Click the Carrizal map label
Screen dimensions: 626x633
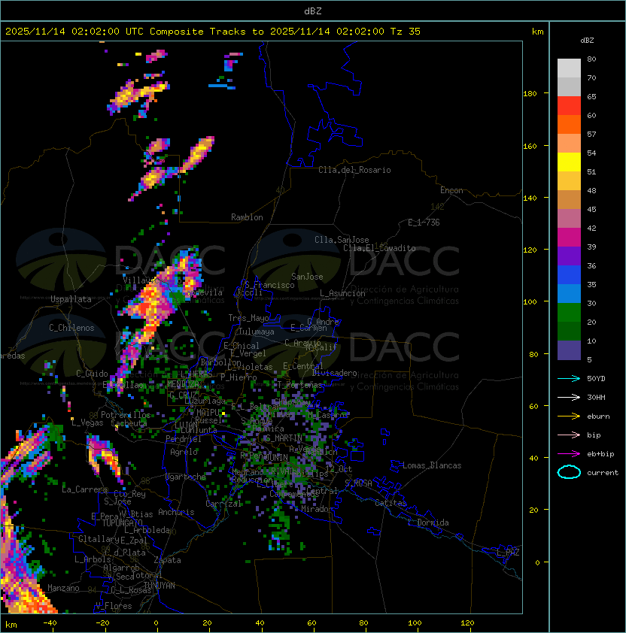coord(223,504)
